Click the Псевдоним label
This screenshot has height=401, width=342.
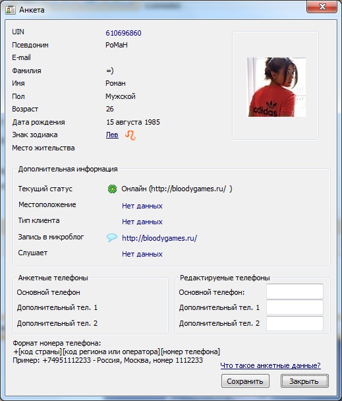30,45
